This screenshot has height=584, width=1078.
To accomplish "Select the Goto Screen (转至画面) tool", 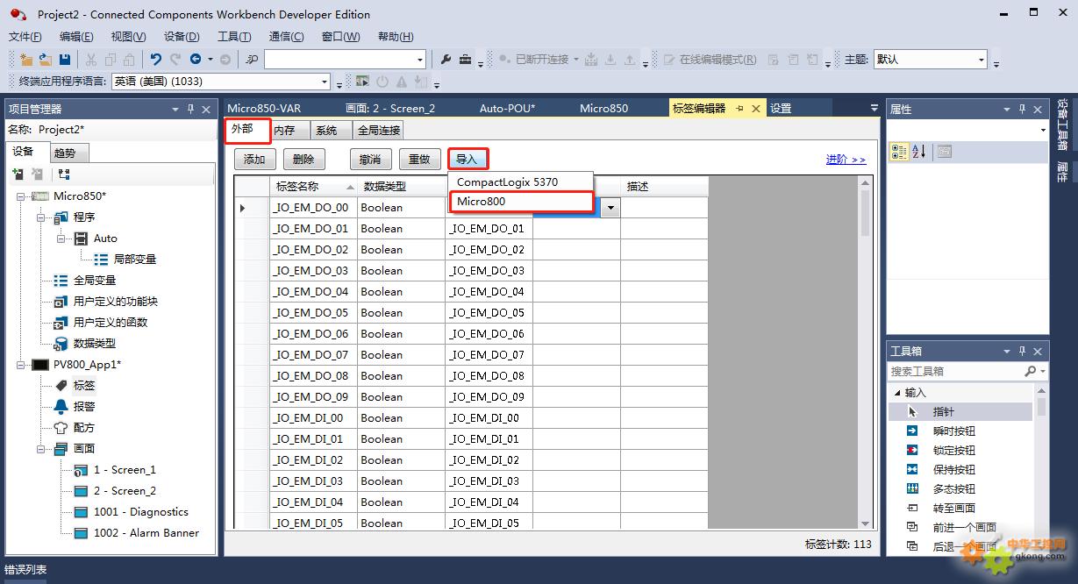I will click(x=961, y=508).
